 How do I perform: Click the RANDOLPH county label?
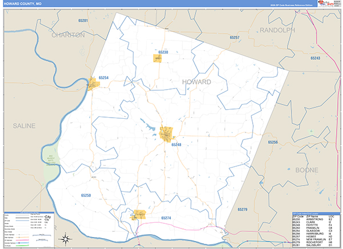point(277,30)
